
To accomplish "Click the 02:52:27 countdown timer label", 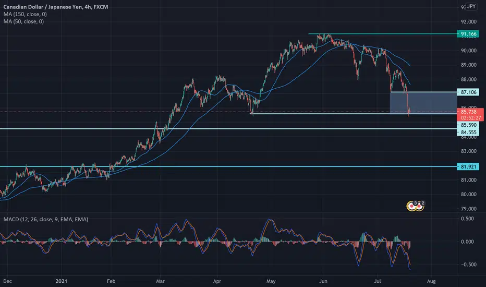I will [470, 118].
